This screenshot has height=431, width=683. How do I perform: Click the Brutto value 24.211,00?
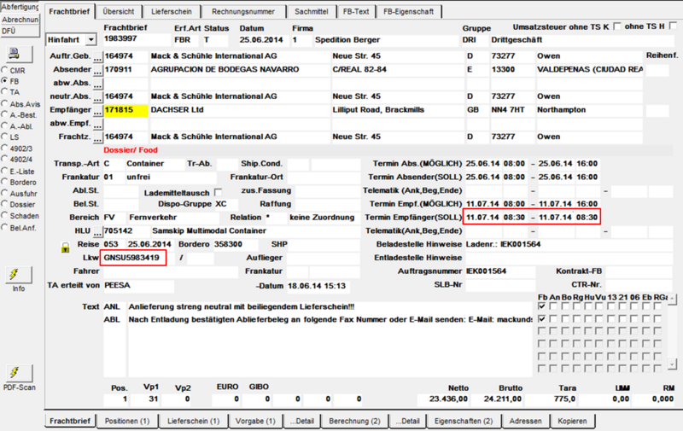click(497, 399)
